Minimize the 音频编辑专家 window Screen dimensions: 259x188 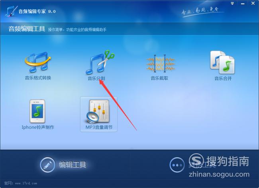click(x=243, y=4)
